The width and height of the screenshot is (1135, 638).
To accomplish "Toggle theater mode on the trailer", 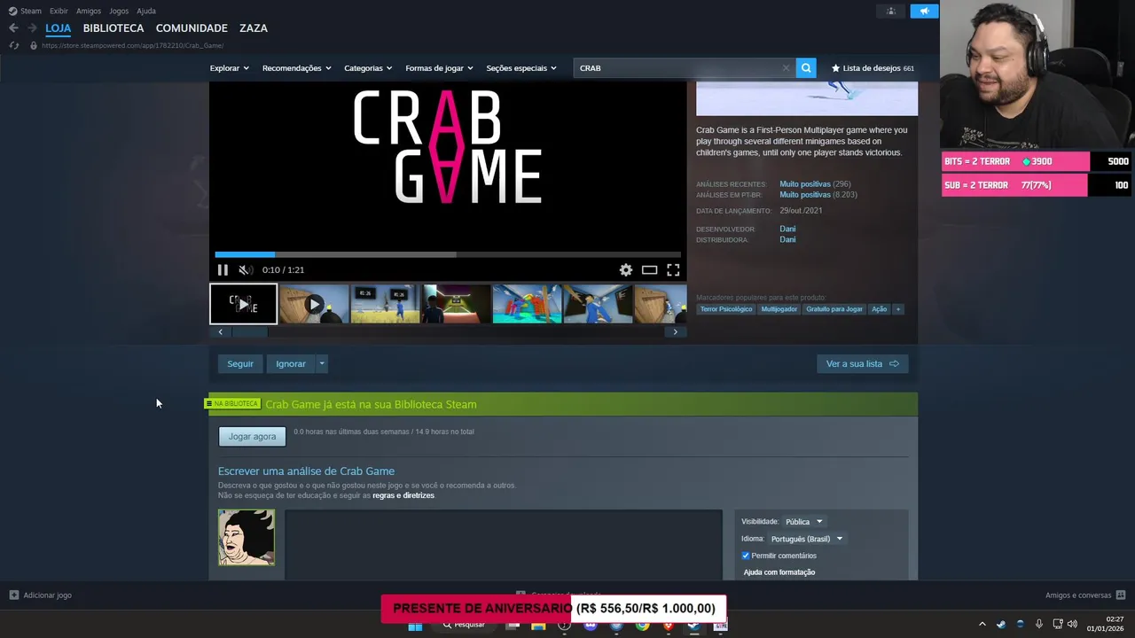I will pyautogui.click(x=649, y=270).
